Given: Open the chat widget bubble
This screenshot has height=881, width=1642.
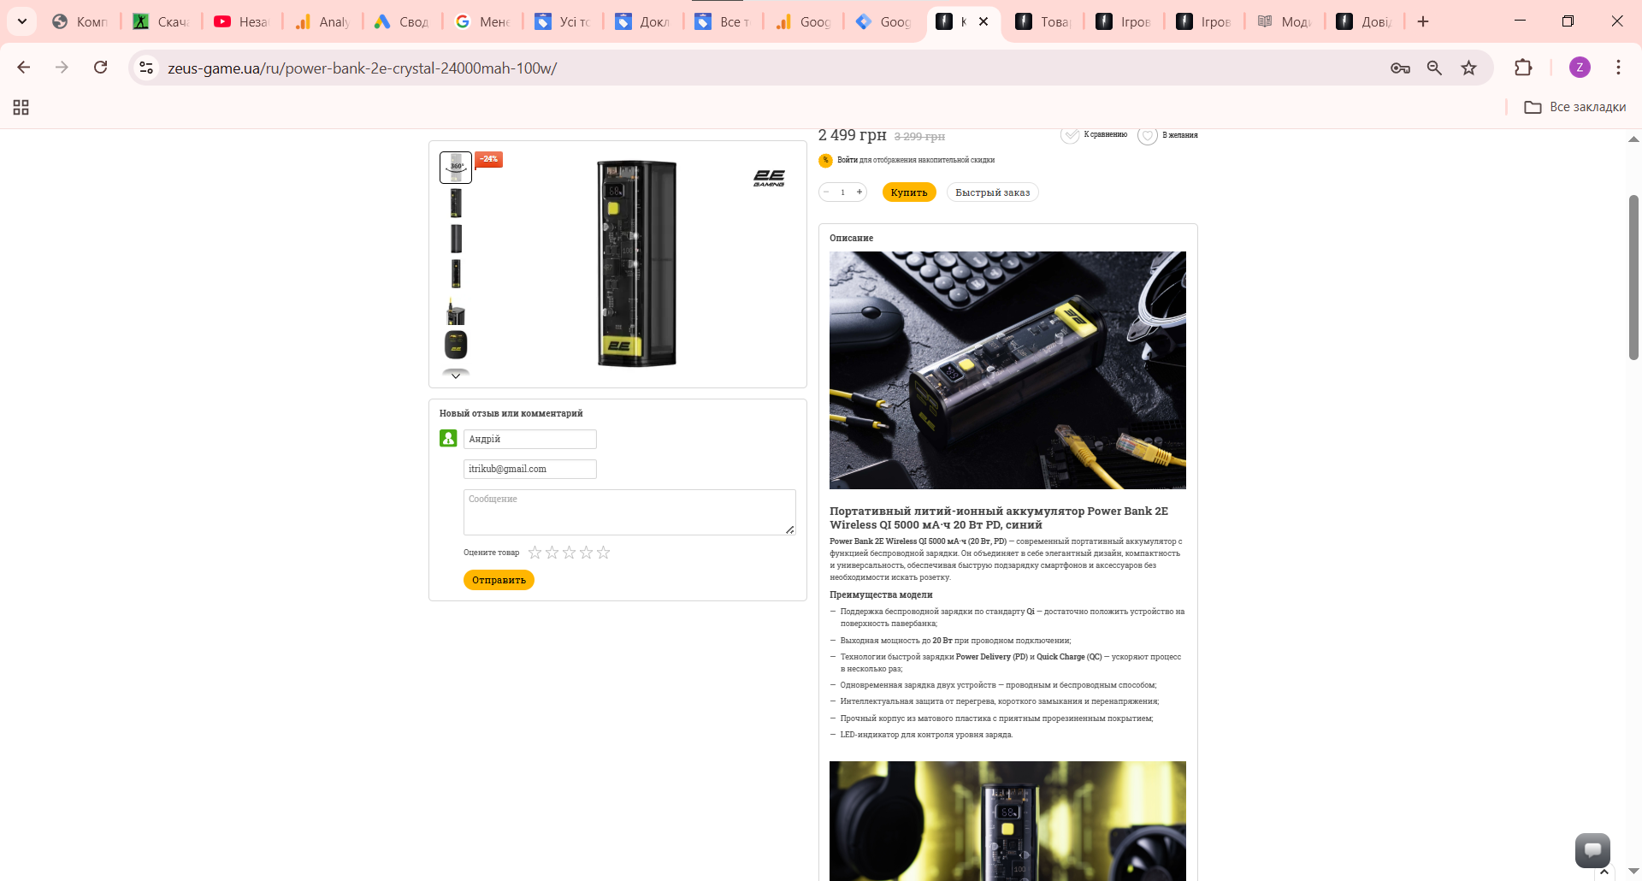Looking at the screenshot, I should point(1592,850).
